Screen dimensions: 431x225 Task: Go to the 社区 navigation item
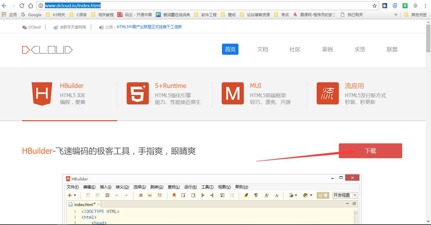coord(295,49)
